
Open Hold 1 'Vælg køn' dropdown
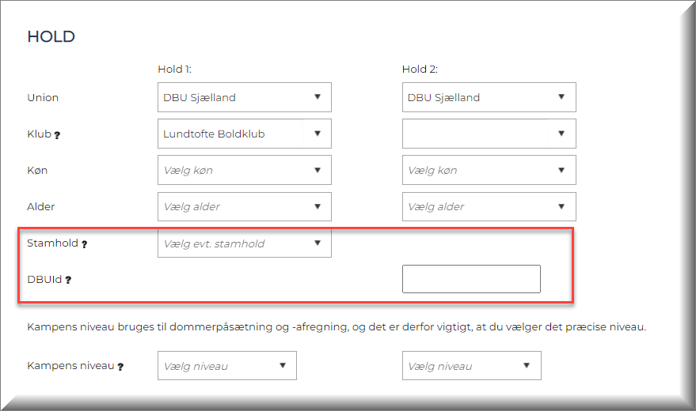(244, 170)
